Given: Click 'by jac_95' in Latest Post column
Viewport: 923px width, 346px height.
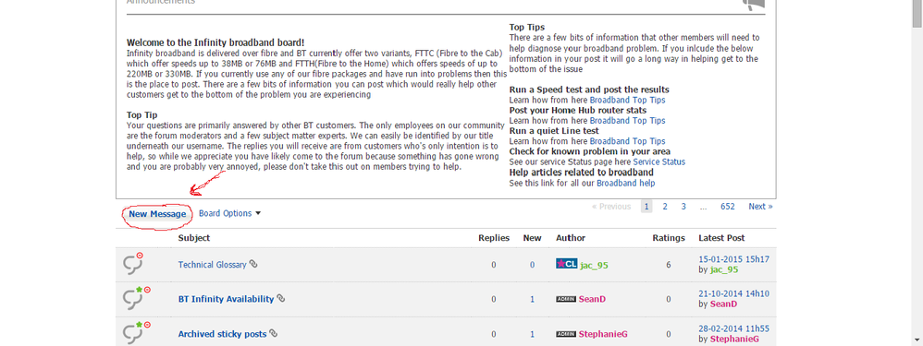Looking at the screenshot, I should click(719, 269).
